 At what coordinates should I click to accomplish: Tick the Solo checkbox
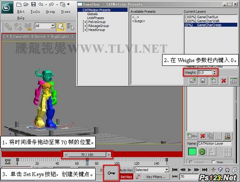click(x=213, y=162)
